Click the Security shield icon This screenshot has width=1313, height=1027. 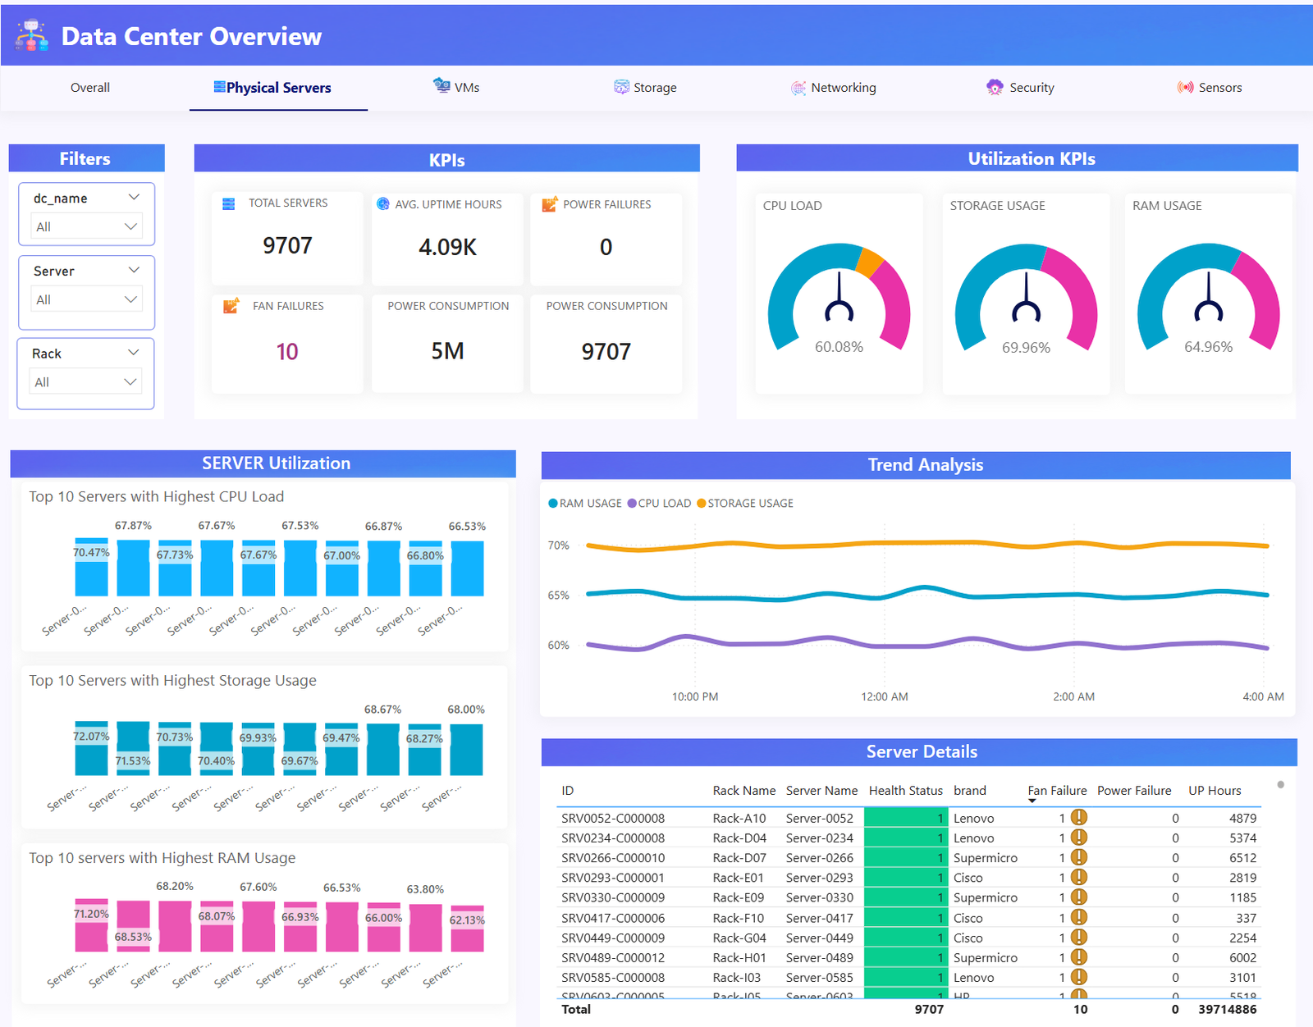click(995, 86)
